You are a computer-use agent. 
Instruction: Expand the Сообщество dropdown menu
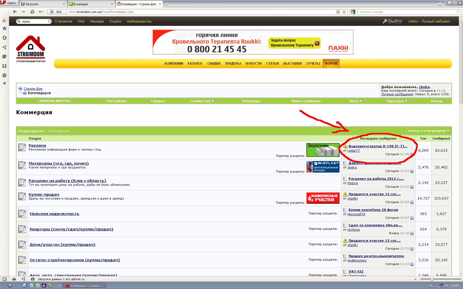(202, 101)
